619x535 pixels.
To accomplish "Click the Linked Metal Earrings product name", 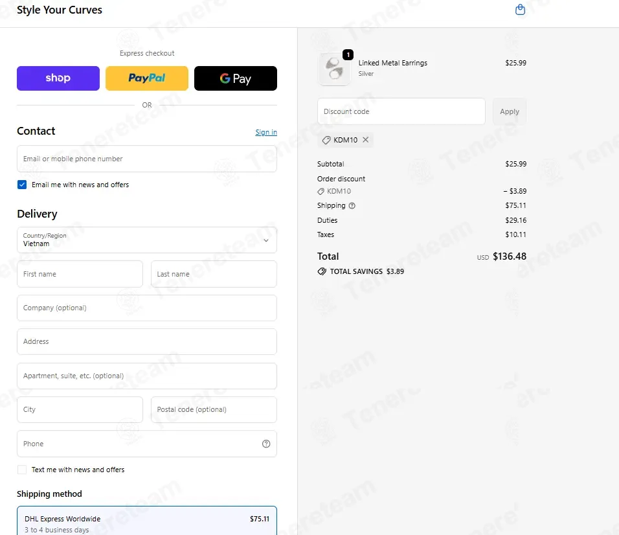I will [393, 63].
